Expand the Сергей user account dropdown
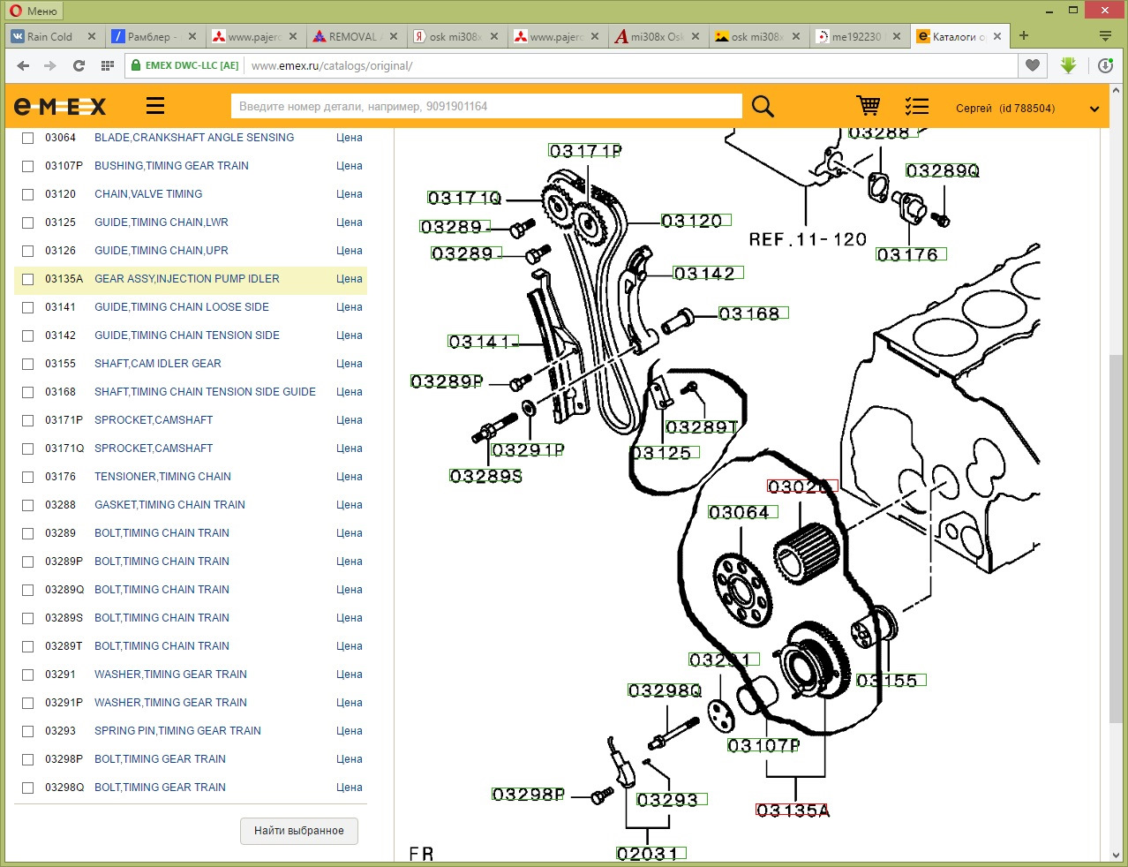The width and height of the screenshot is (1128, 867). click(1094, 109)
